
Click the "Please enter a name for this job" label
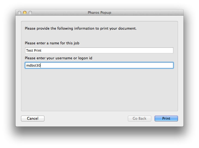point(52,43)
